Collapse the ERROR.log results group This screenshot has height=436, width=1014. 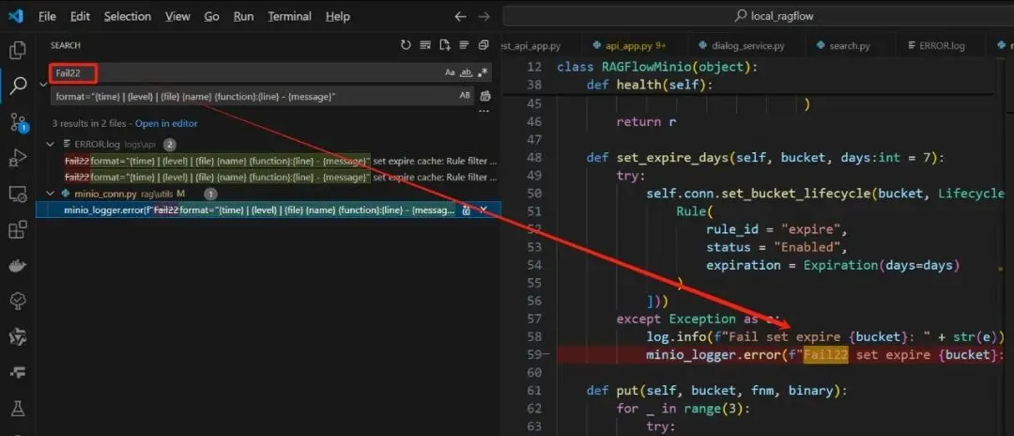(x=52, y=145)
